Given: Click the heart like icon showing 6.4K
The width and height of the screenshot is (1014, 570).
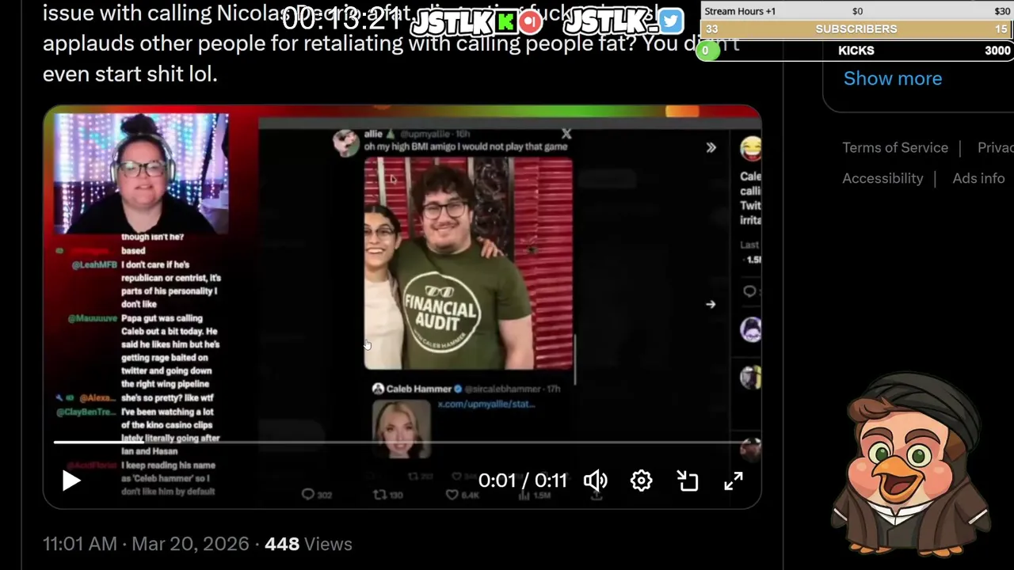Looking at the screenshot, I should (x=452, y=495).
